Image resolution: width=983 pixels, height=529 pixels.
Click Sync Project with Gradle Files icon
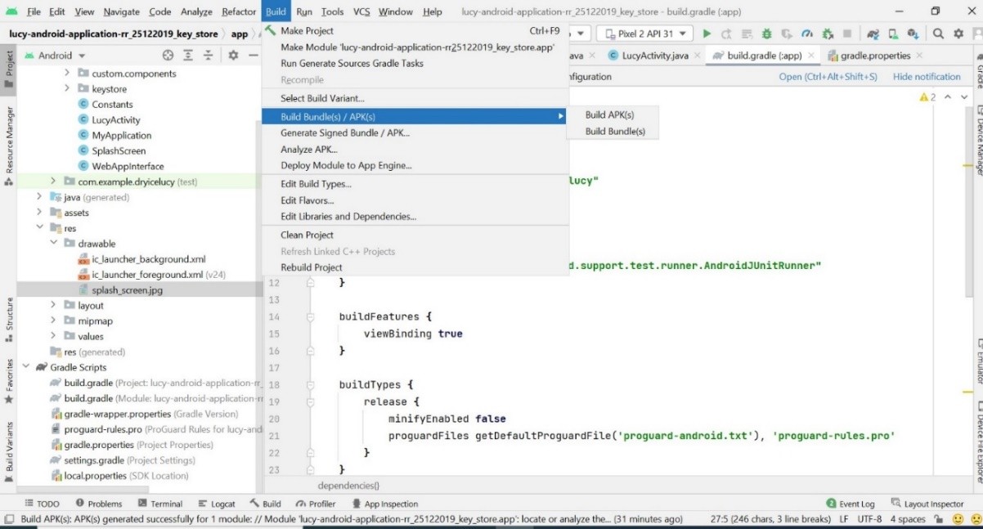point(873,34)
